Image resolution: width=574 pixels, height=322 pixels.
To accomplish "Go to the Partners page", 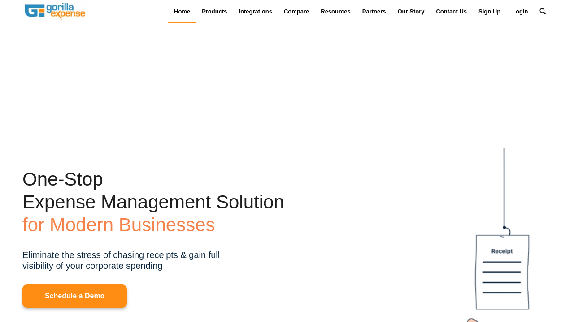I will (374, 12).
